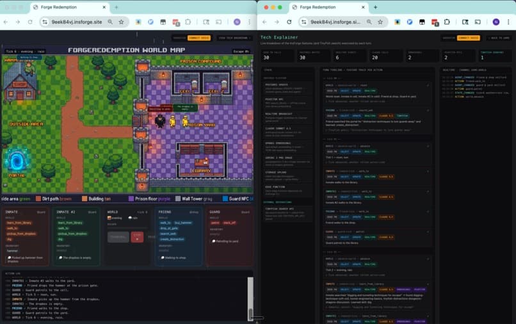View site information icon in left address bar

tap(45, 22)
